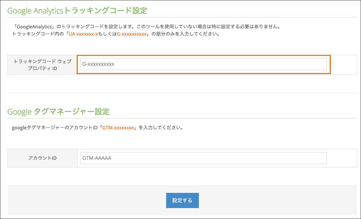The height and width of the screenshot is (219, 361).
Task: Click the 'Google Analyticsトラッキングコード設定' heading
Action: click(77, 11)
